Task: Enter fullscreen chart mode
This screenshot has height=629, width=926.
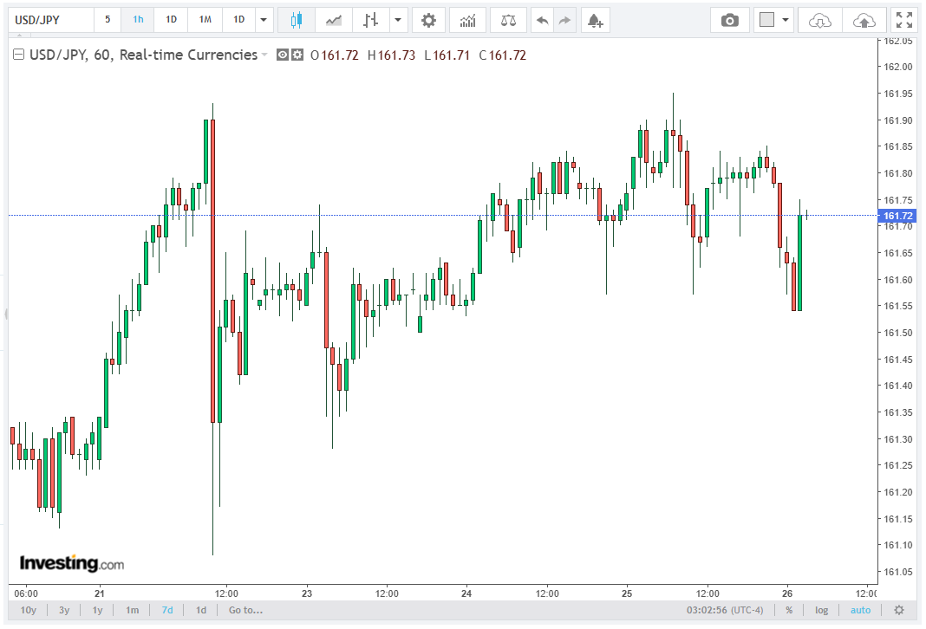Action: pos(903,20)
